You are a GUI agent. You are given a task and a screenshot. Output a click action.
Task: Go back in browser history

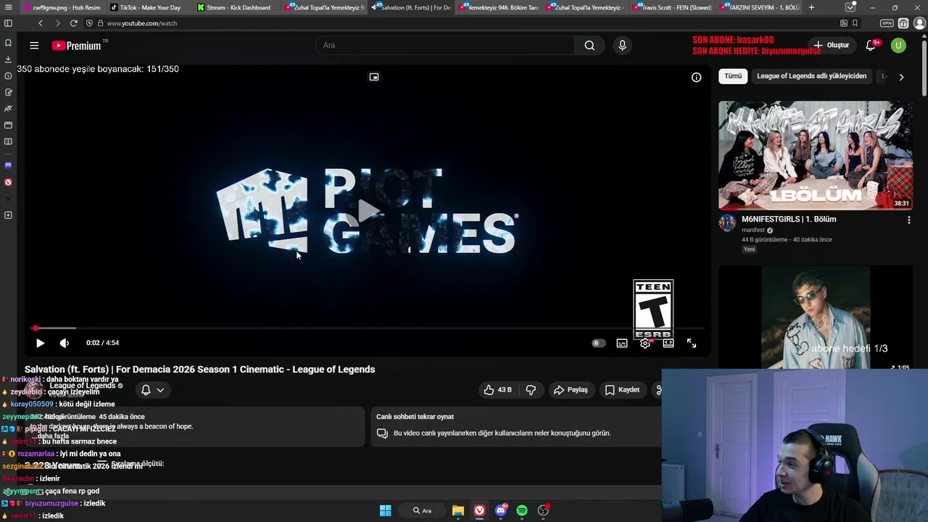pyautogui.click(x=41, y=23)
